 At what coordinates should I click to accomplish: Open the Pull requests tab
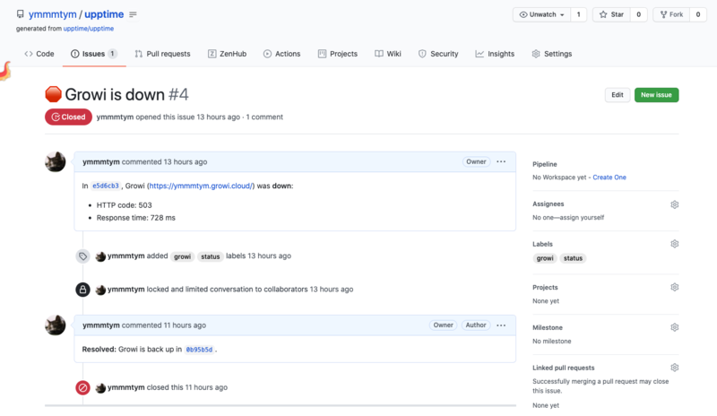162,54
